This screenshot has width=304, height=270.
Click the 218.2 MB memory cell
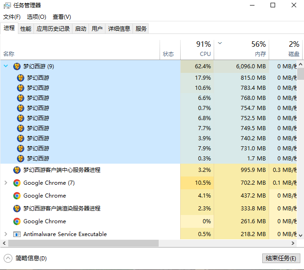241,234
